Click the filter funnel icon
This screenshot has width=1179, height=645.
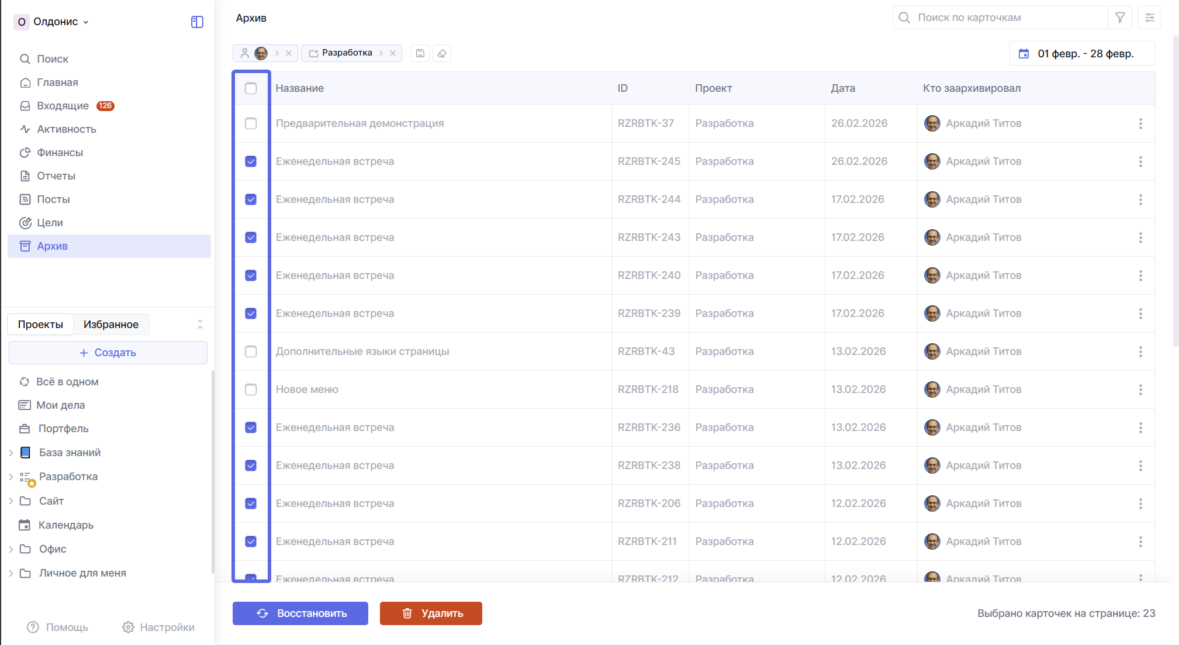coord(1120,18)
